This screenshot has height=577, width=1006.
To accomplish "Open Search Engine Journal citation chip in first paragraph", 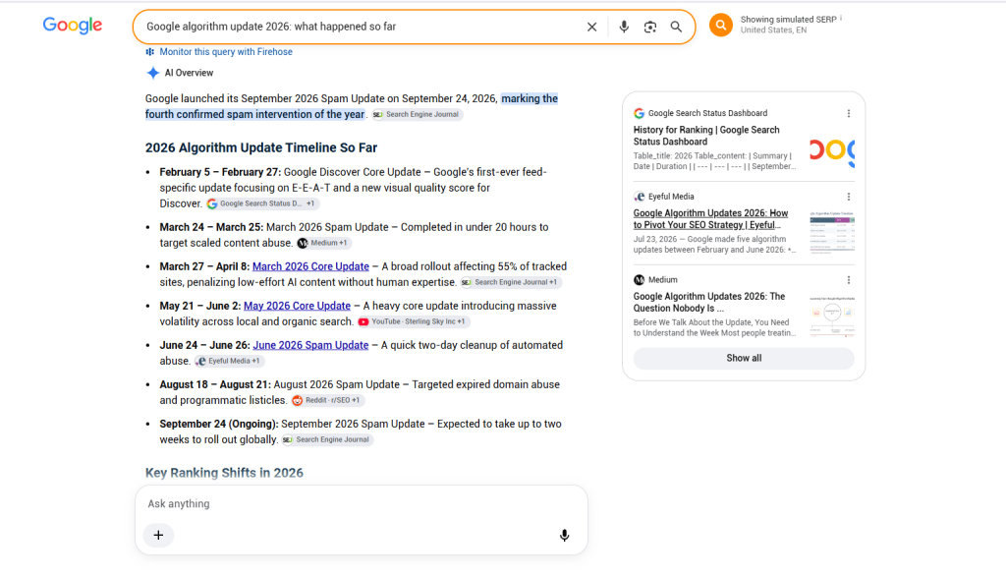I will pos(417,114).
